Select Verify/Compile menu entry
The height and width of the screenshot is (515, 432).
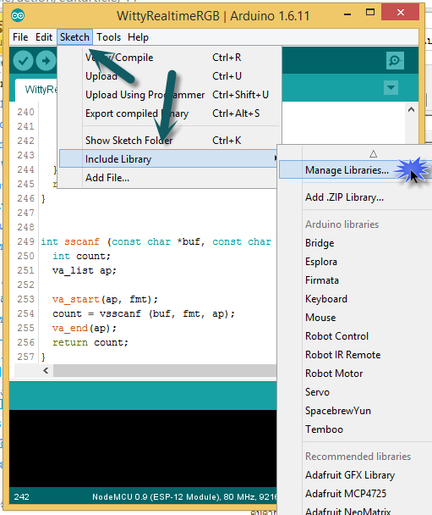(169, 58)
